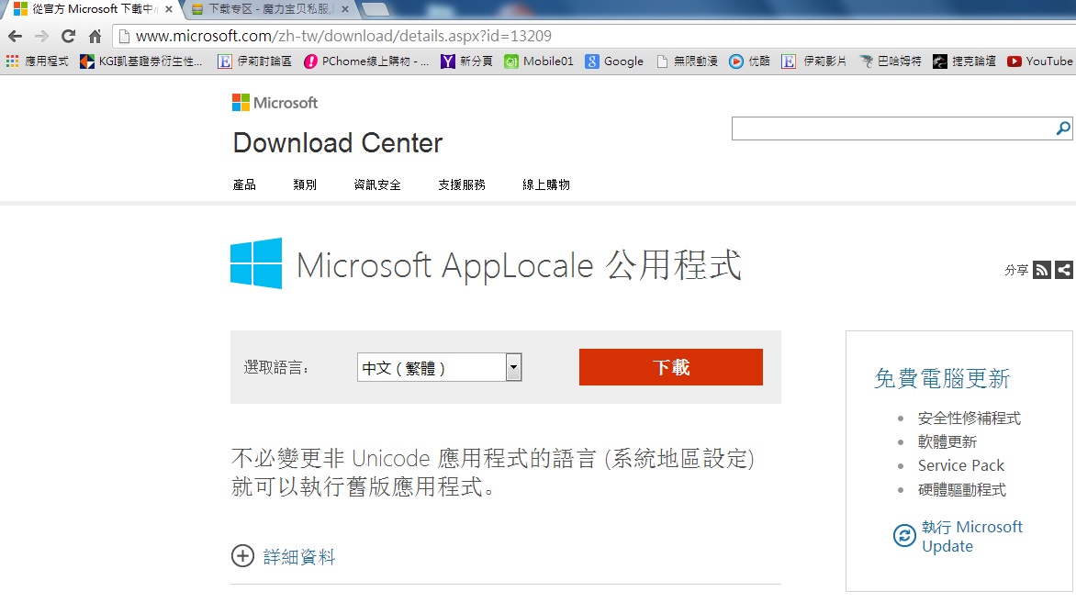Screen dimensions: 1076x614
Task: Close the Microsoft download tab
Action: pyautogui.click(x=169, y=9)
